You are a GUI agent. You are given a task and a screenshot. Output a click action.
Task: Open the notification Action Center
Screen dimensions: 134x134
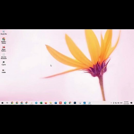tap(131, 103)
